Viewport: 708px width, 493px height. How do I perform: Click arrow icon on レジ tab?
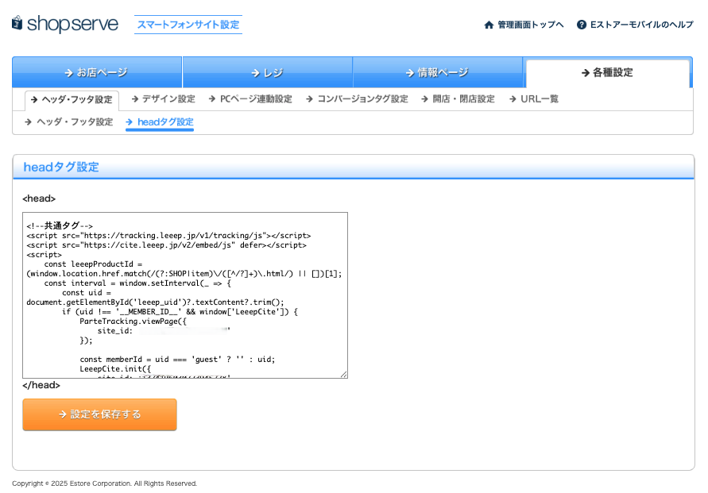tap(256, 72)
